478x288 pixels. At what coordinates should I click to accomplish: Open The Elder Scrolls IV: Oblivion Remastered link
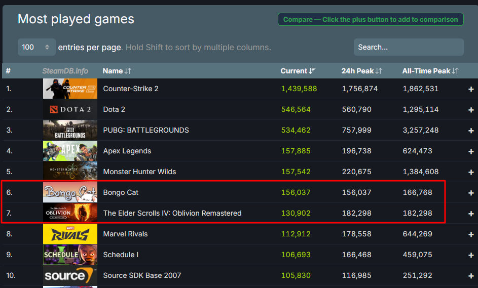pyautogui.click(x=172, y=213)
